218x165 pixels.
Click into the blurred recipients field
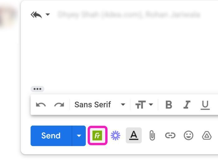click(129, 14)
